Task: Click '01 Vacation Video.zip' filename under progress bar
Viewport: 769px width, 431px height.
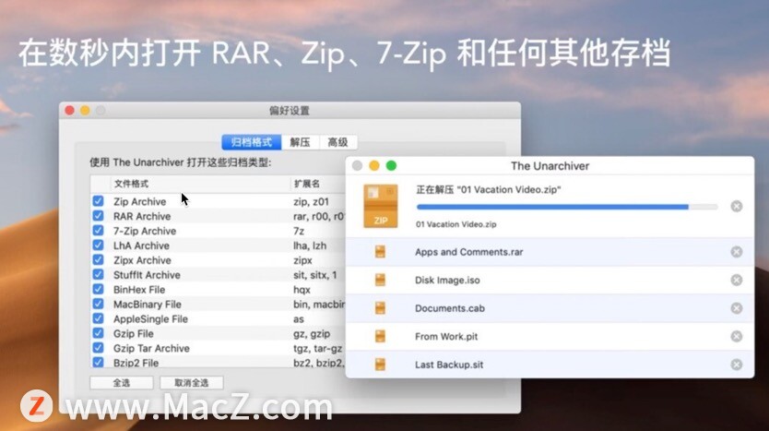Action: [x=456, y=224]
